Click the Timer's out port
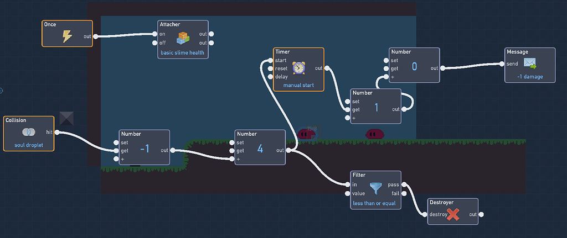The height and width of the screenshot is (238, 567). tap(327, 68)
